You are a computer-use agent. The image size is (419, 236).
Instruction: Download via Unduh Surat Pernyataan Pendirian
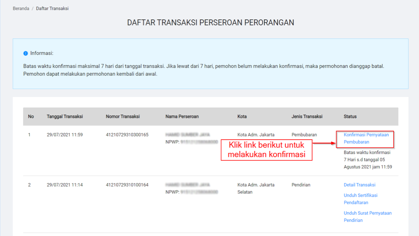[x=367, y=216]
